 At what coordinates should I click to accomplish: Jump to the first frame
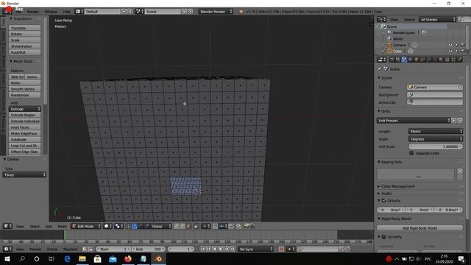[202, 249]
